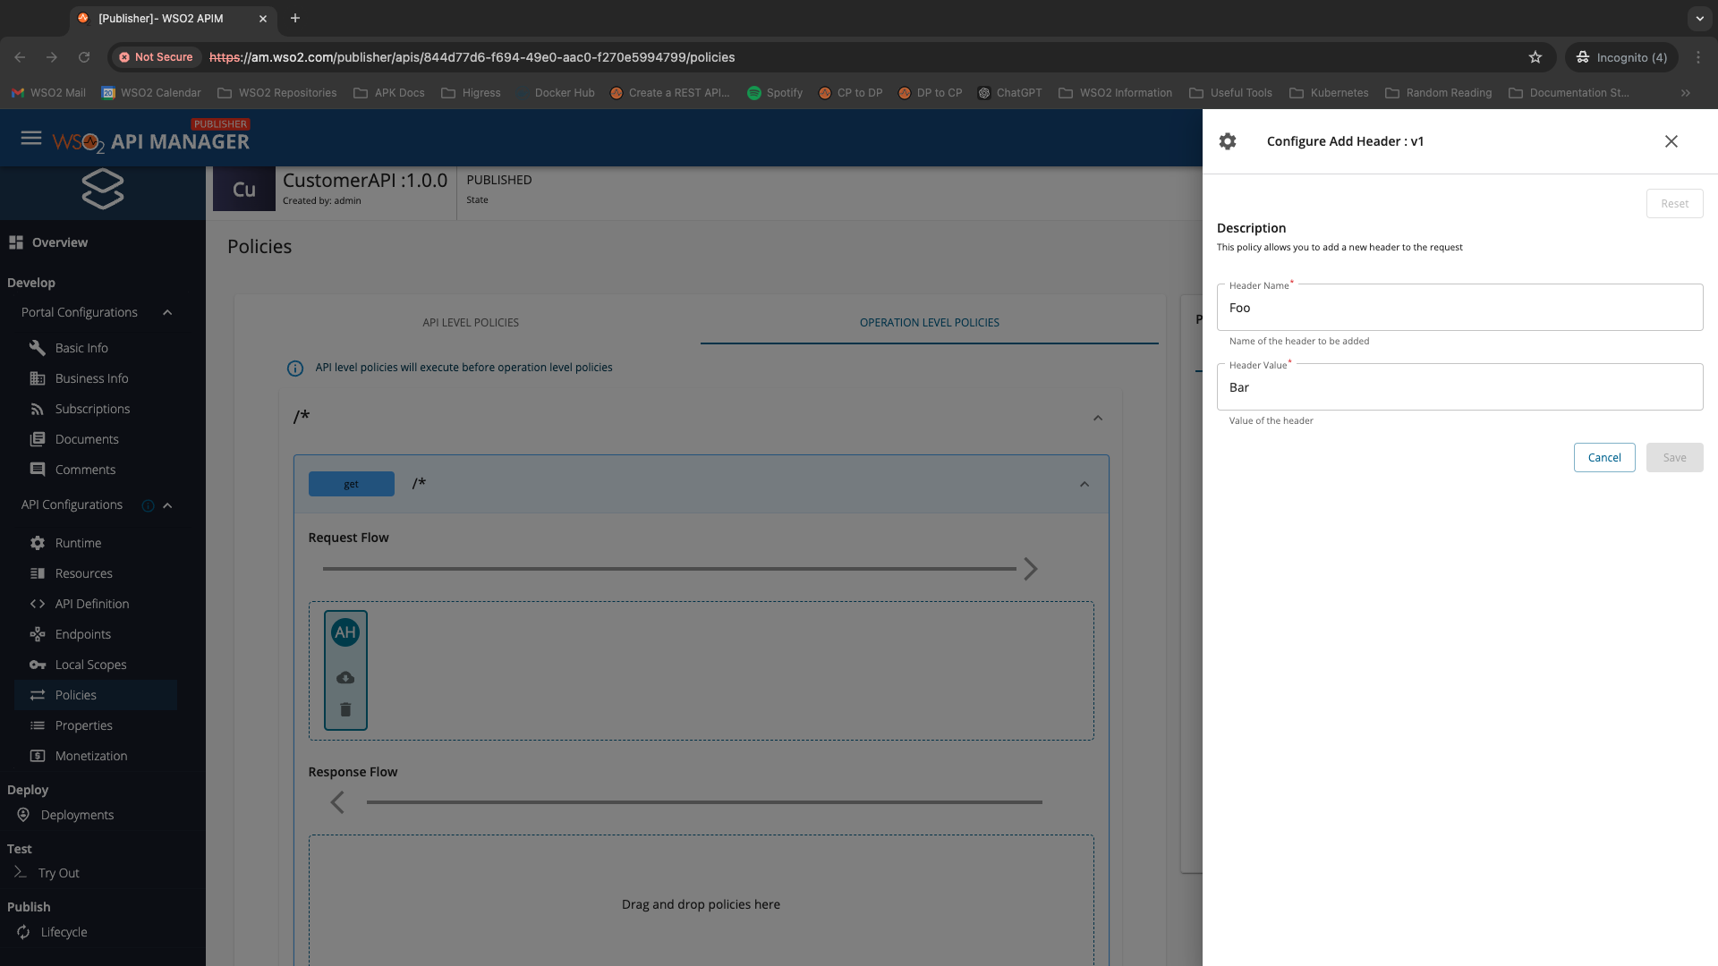The height and width of the screenshot is (966, 1718).
Task: Open Endpoints in the sidebar
Action: pyautogui.click(x=83, y=634)
